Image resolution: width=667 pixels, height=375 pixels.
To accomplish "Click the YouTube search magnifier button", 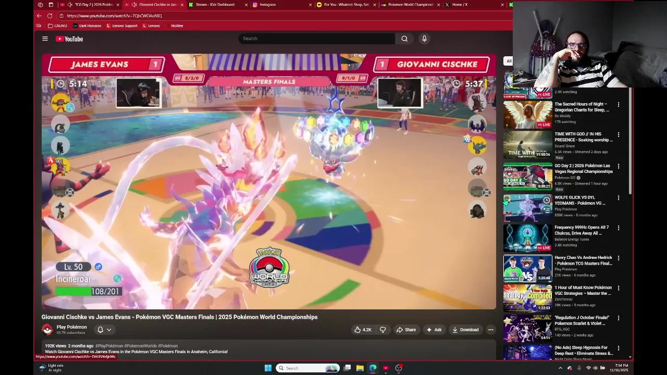I will tap(404, 39).
